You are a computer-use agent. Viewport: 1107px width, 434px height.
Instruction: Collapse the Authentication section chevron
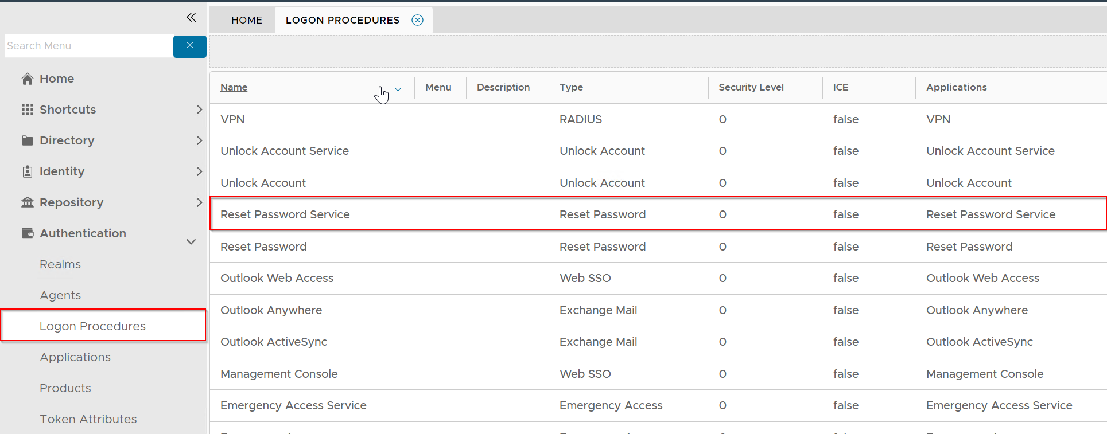(x=191, y=242)
